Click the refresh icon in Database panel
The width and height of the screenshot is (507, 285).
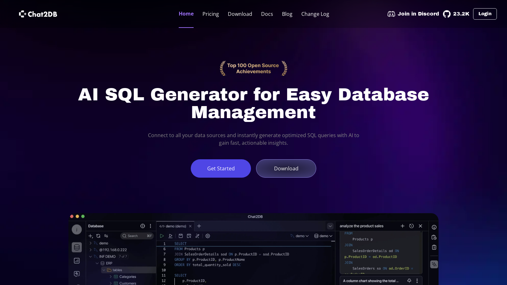(x=98, y=236)
